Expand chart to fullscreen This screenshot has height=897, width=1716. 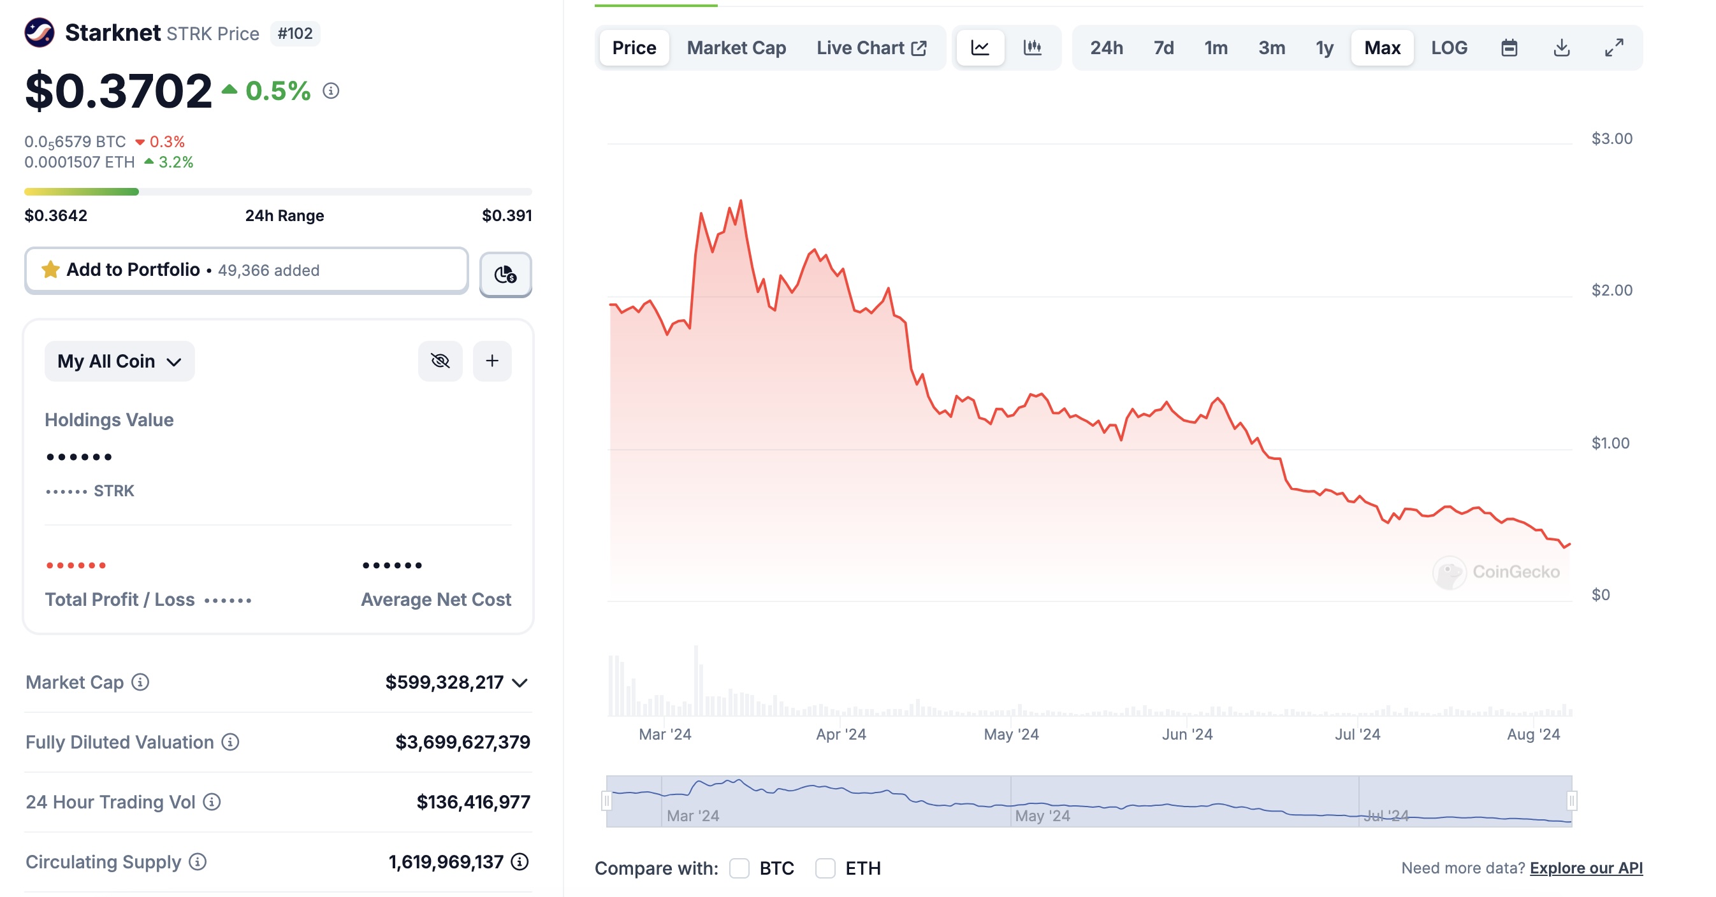click(1613, 48)
